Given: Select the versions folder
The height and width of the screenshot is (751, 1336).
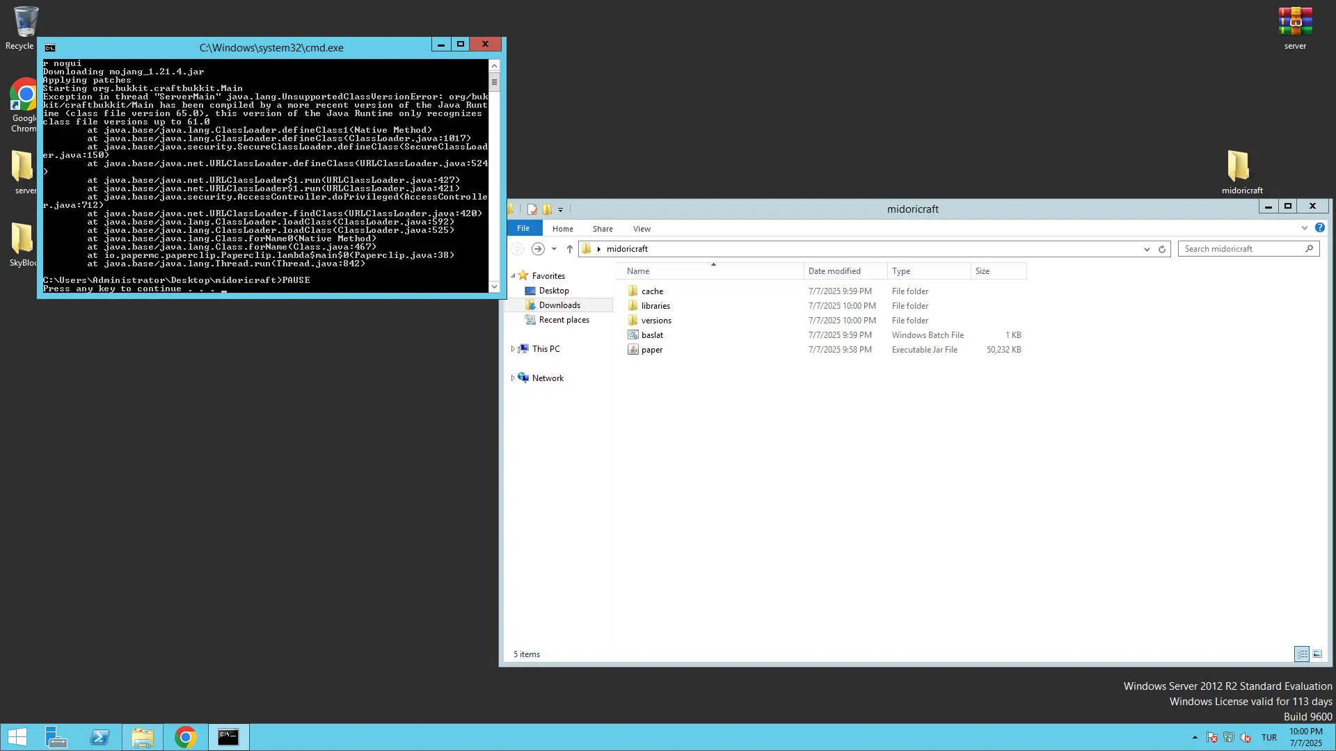Looking at the screenshot, I should (x=656, y=321).
